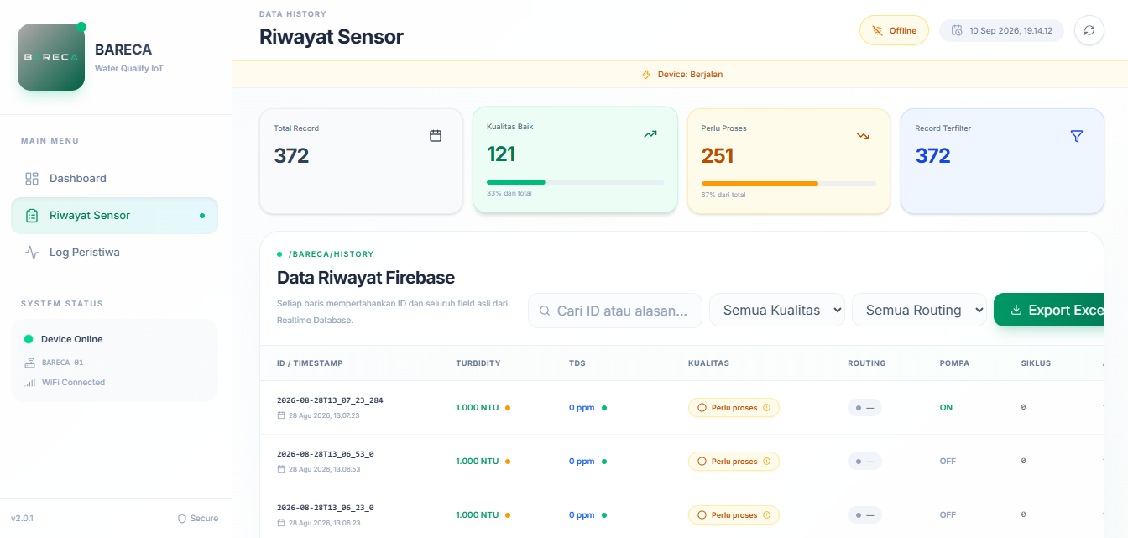Click the calendar icon beside 28 Agu 2026, 13.06.53

[281, 469]
